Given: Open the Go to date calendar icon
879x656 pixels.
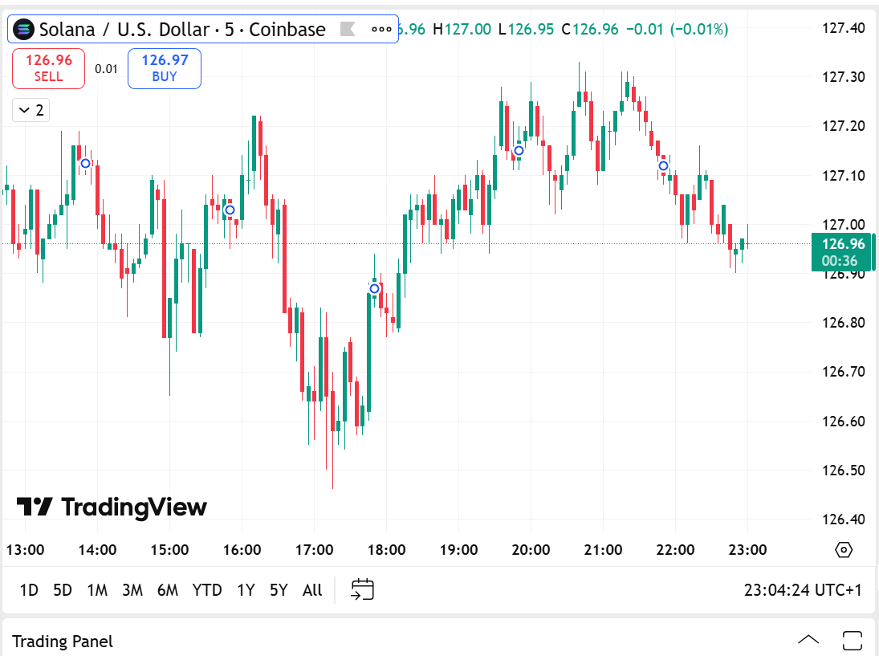Looking at the screenshot, I should pyautogui.click(x=363, y=590).
